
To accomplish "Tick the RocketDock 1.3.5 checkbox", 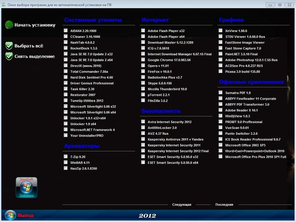I will [x=66, y=48].
